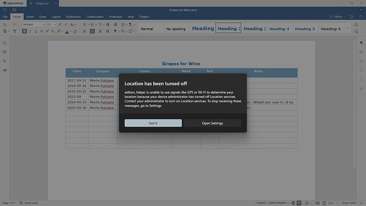Viewport: 366px width, 206px height.
Task: Expand the numbered list dropdown arrow
Action: point(96,24)
